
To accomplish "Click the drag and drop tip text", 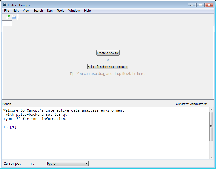I will coord(107,74).
